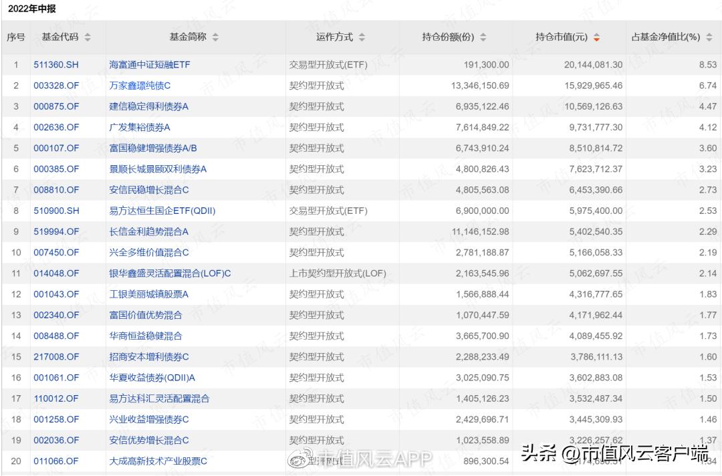Expand sorting options on 基金简称 header

pyautogui.click(x=215, y=38)
